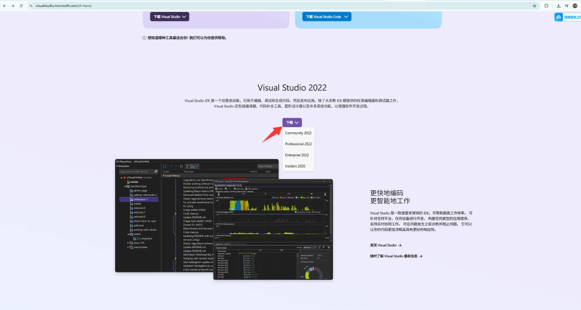Open the browser downloads icon
The height and width of the screenshot is (310, 581).
pos(558,5)
